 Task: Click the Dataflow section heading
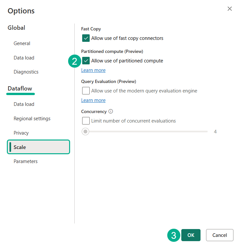[20, 89]
